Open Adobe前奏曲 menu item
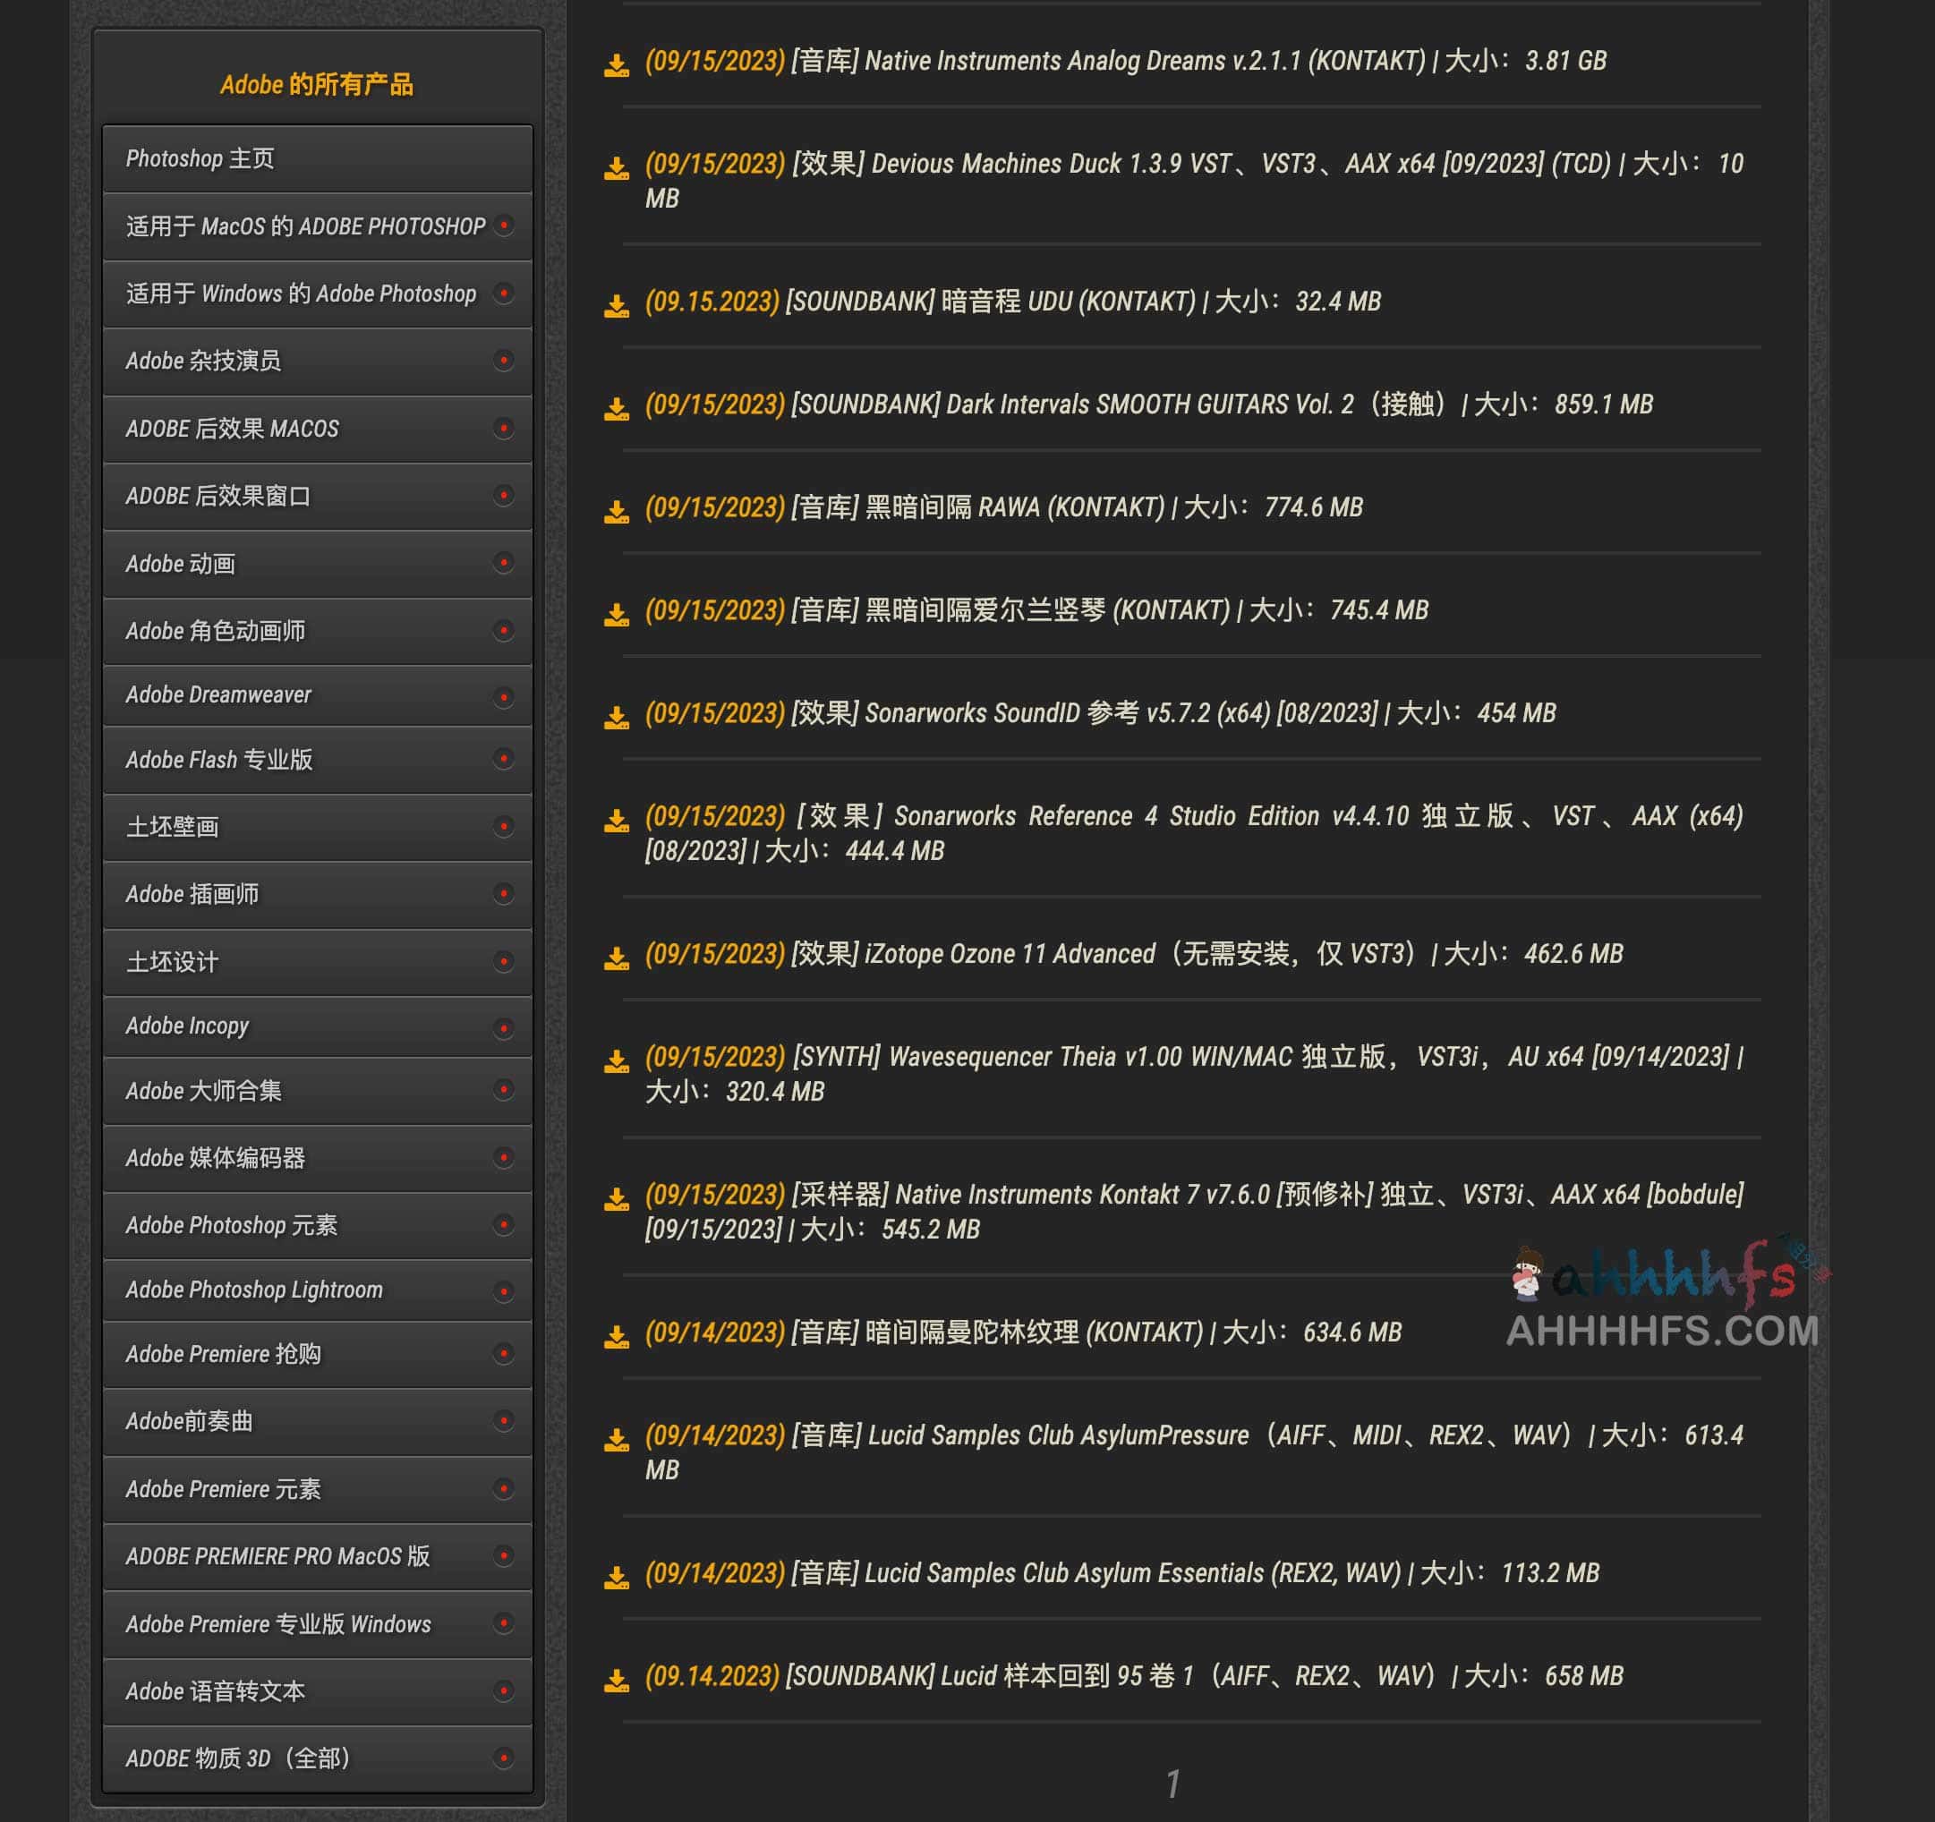 [x=318, y=1422]
